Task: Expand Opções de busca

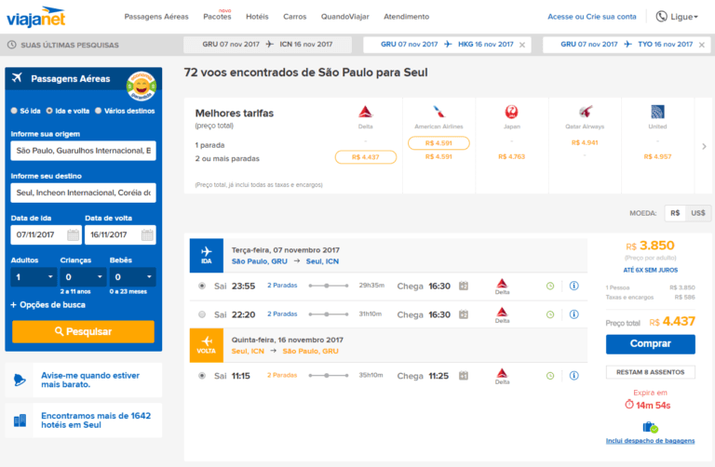Action: [47, 304]
